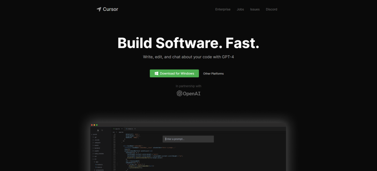The height and width of the screenshot is (171, 377).
Task: Click the app.tsx breadcrumb above the code
Action: click(121, 132)
